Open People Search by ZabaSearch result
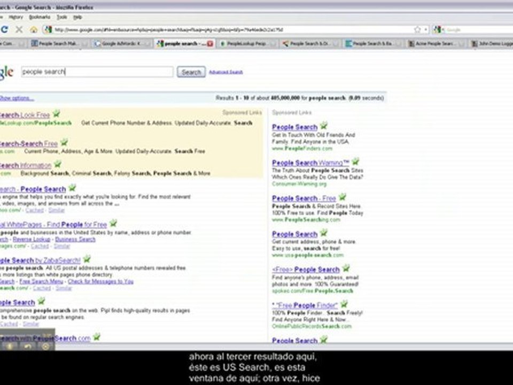513x385 pixels. click(40, 260)
